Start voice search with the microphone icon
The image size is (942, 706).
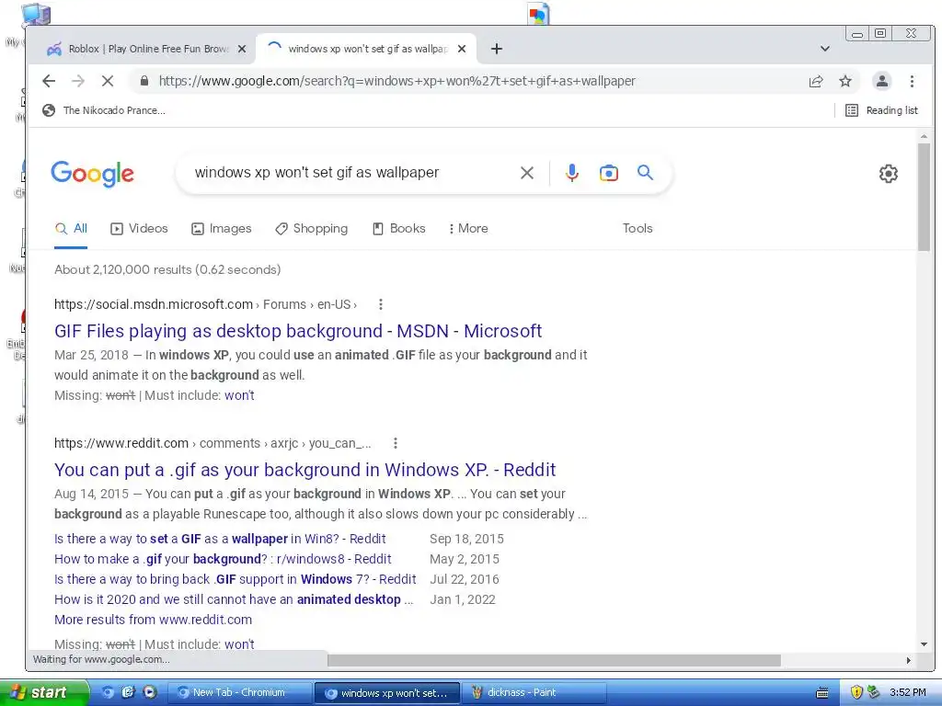(x=572, y=173)
